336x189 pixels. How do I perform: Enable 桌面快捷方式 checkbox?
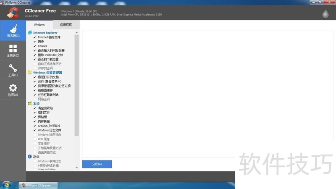pyautogui.click(x=35, y=152)
